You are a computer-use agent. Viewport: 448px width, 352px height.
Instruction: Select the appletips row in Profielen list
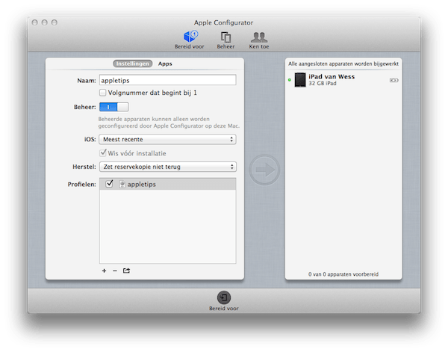[x=167, y=184]
